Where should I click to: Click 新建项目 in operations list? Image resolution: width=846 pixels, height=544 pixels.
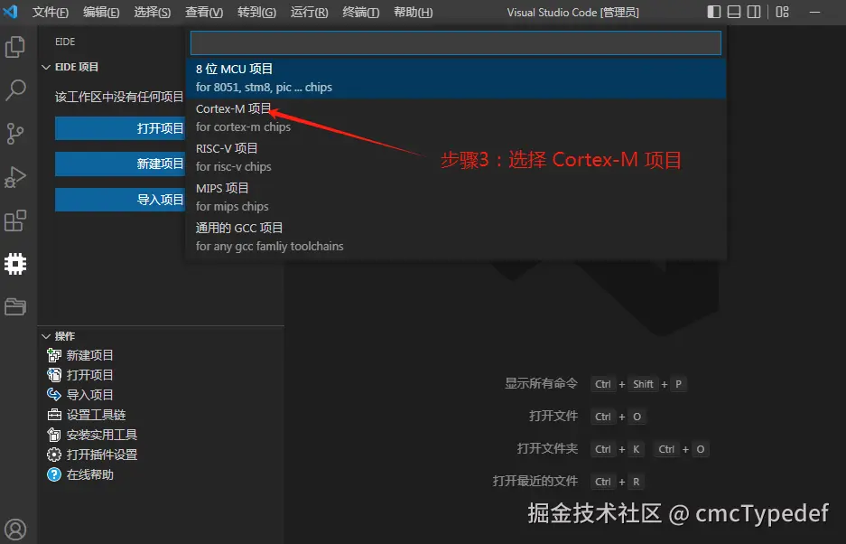tap(89, 355)
